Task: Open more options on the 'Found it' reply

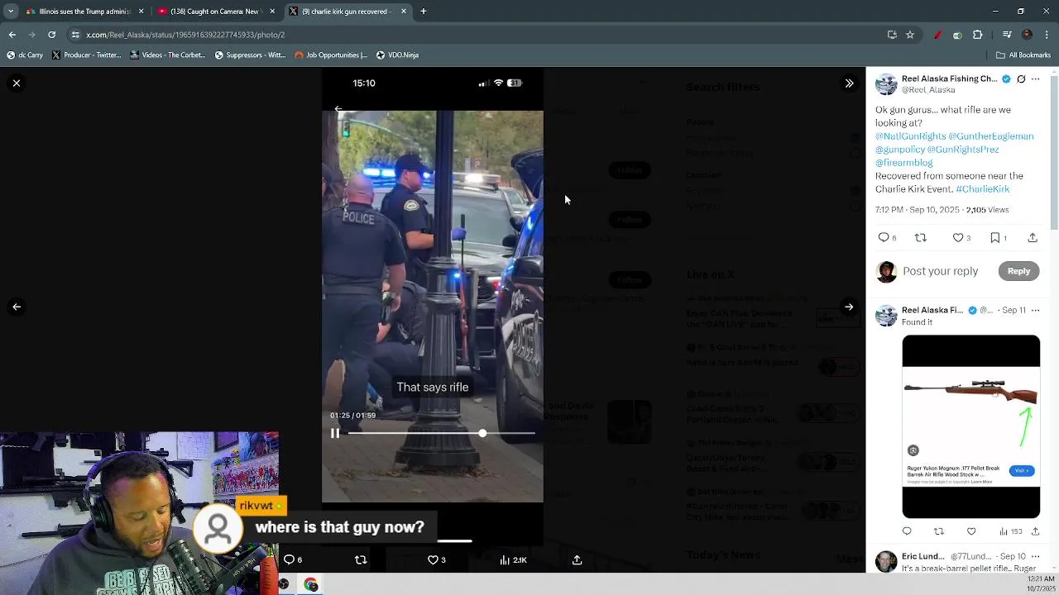Action: tap(1035, 310)
